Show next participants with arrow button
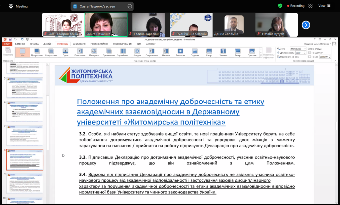 pyautogui.click(x=306, y=25)
